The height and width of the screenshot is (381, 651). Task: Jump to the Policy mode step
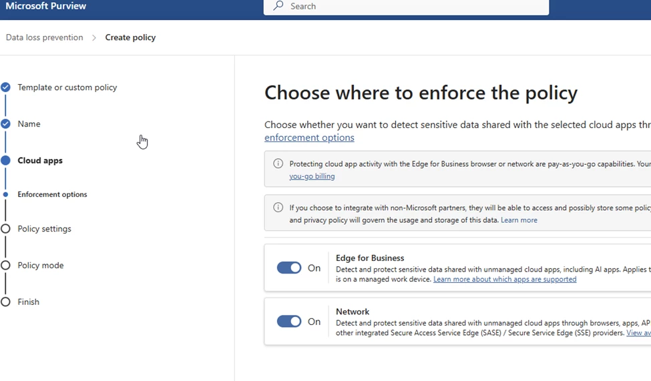pyautogui.click(x=41, y=265)
